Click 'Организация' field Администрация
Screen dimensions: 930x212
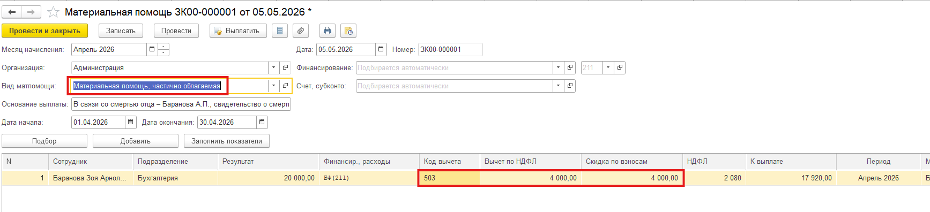coord(169,67)
